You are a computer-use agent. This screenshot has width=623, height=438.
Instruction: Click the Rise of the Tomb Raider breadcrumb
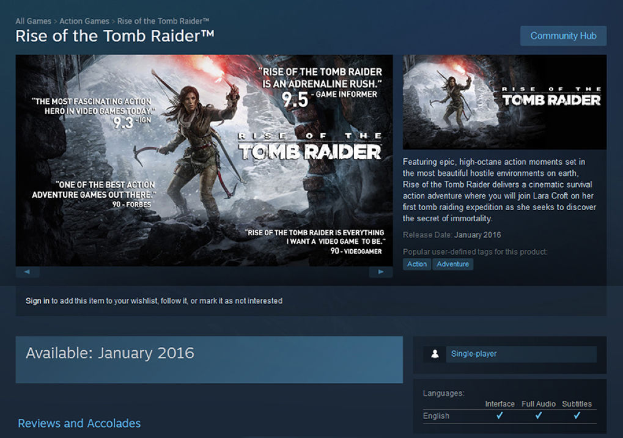163,21
